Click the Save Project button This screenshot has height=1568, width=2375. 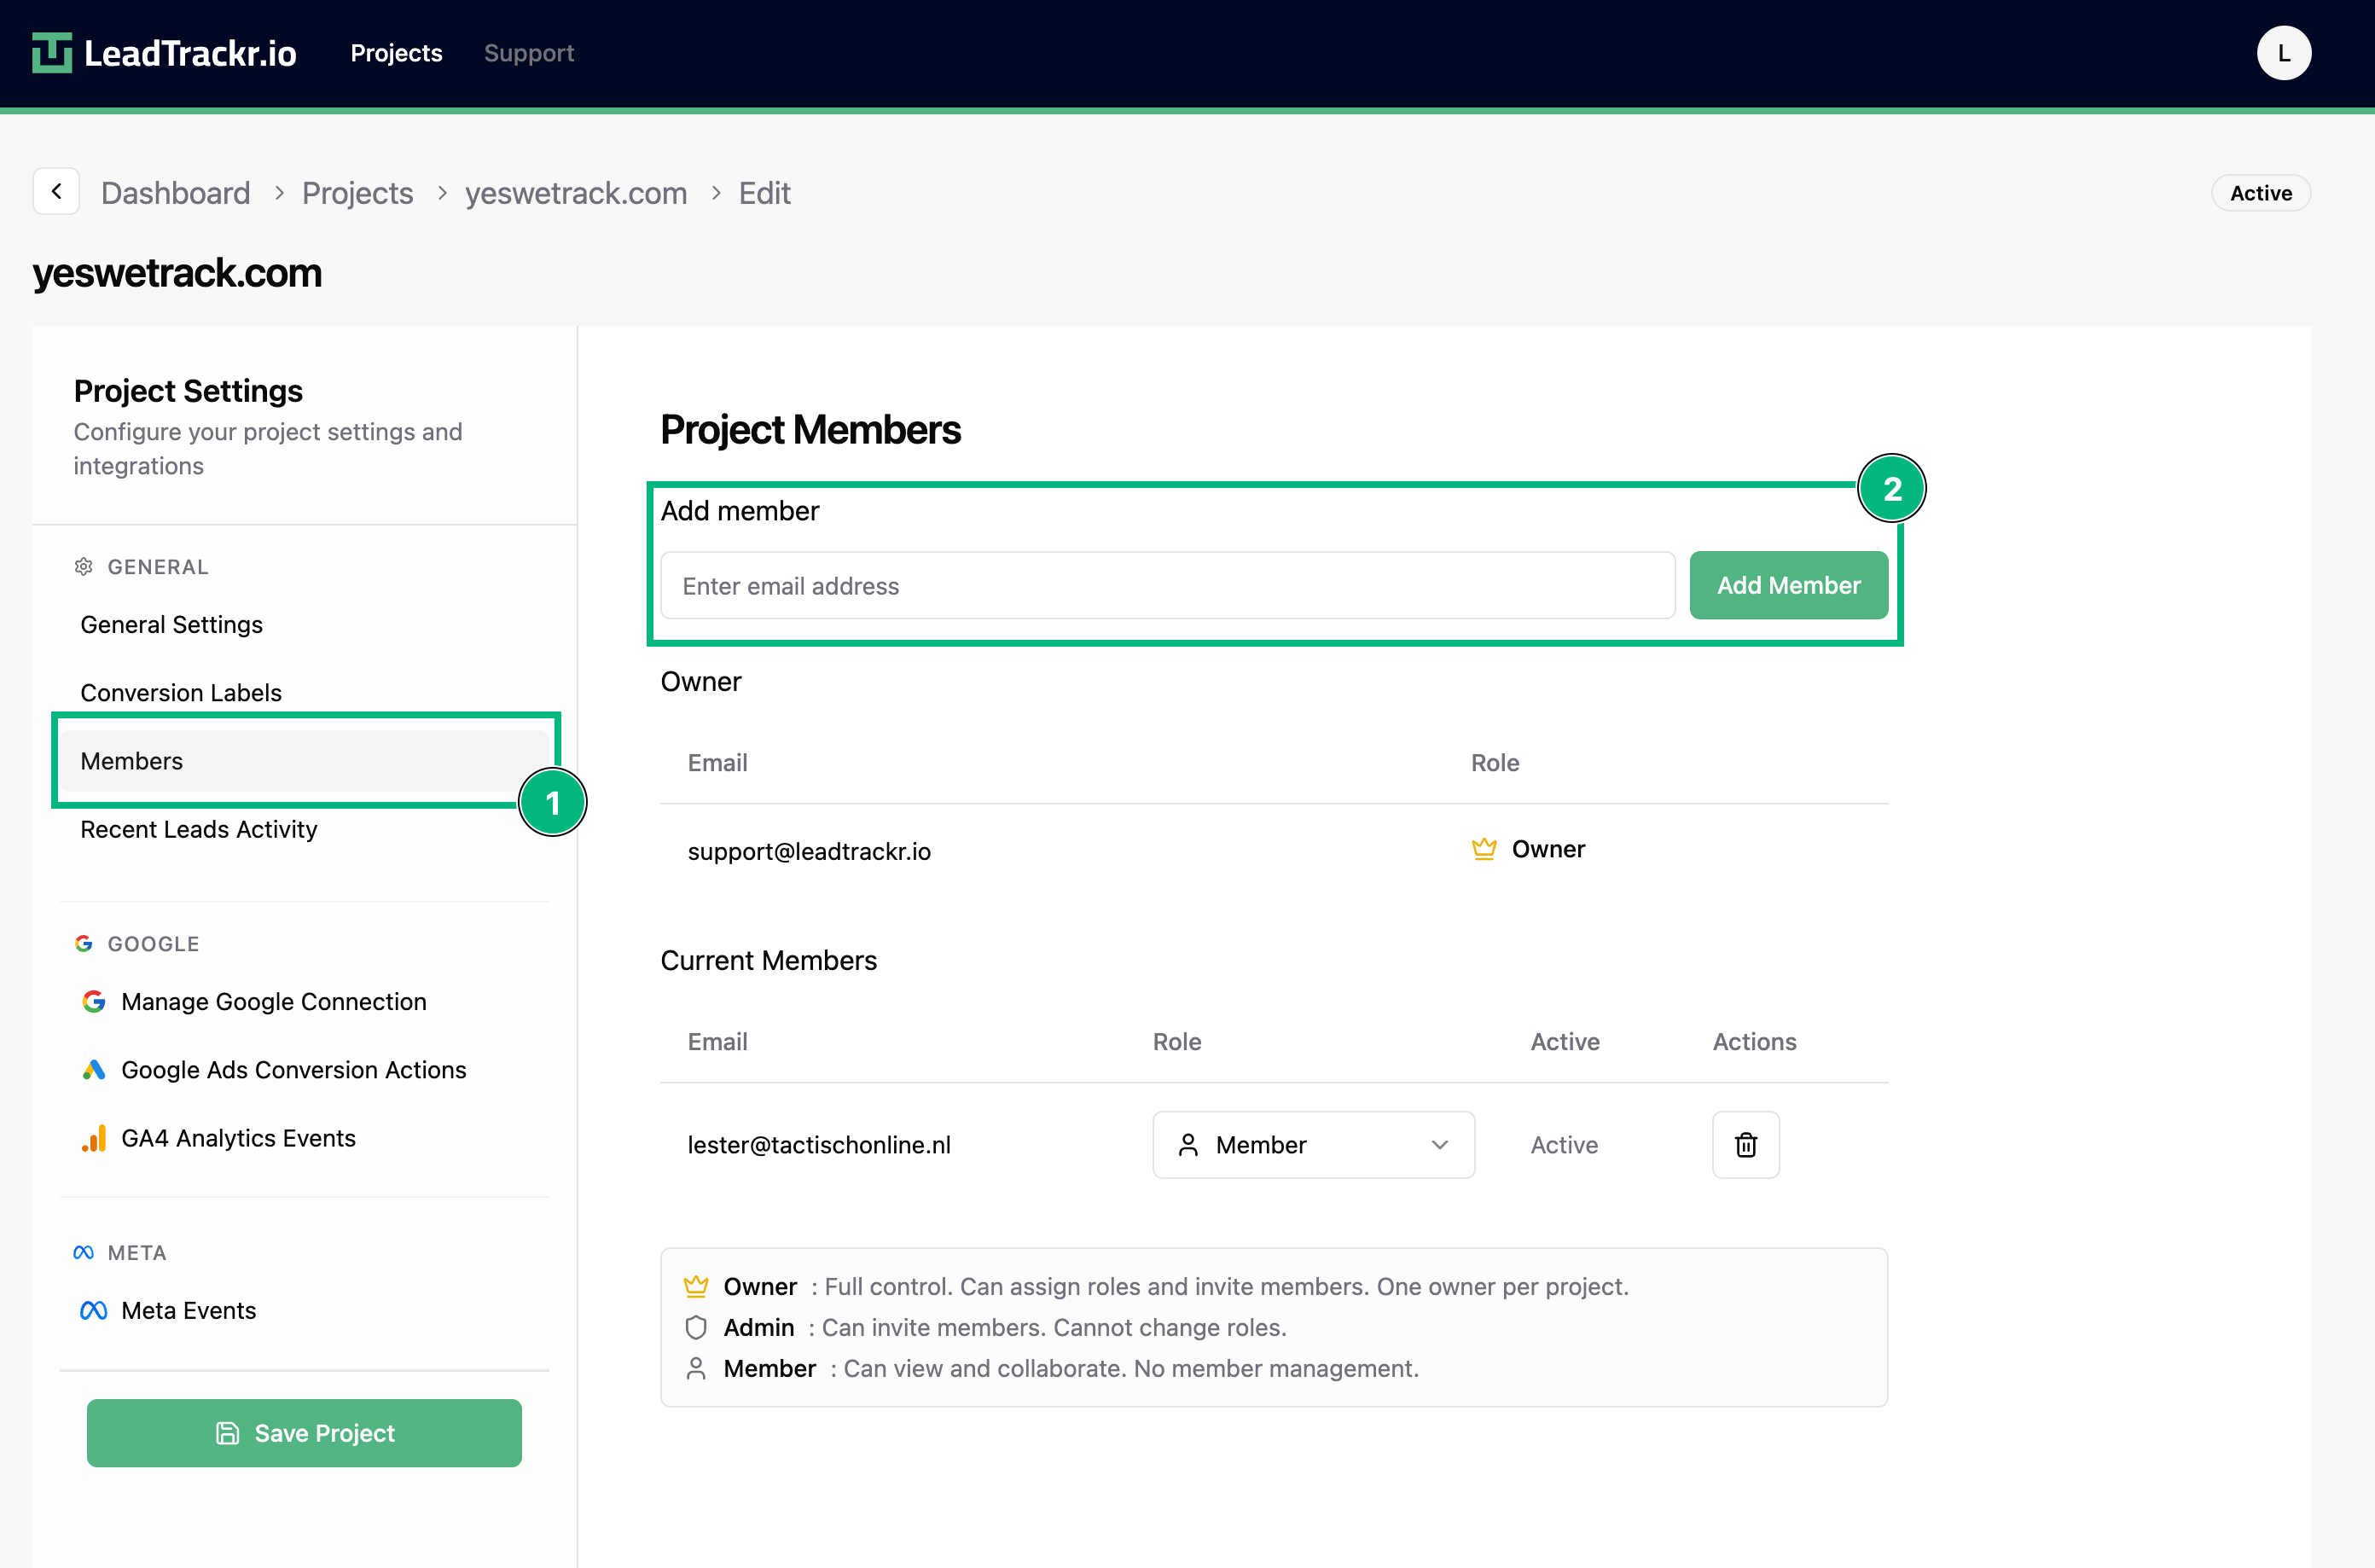(304, 1433)
